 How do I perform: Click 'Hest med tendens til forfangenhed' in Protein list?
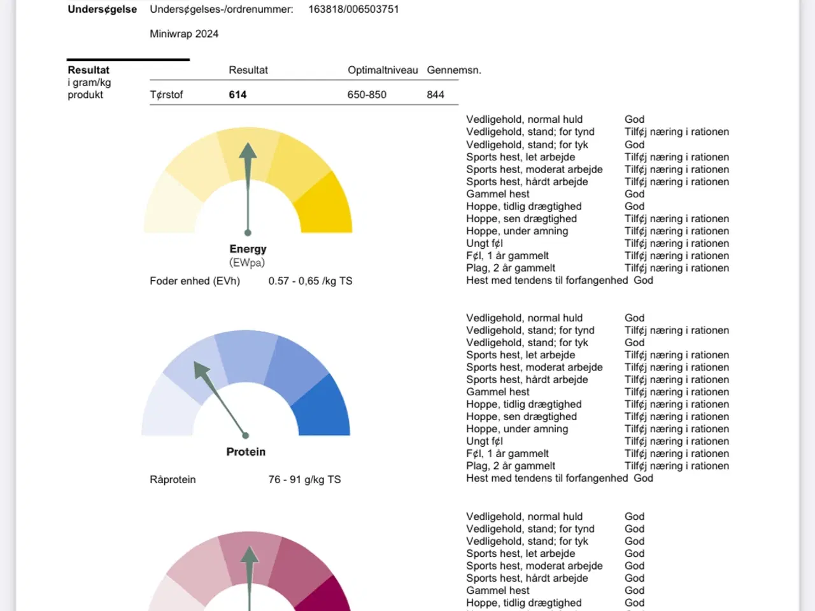547,478
